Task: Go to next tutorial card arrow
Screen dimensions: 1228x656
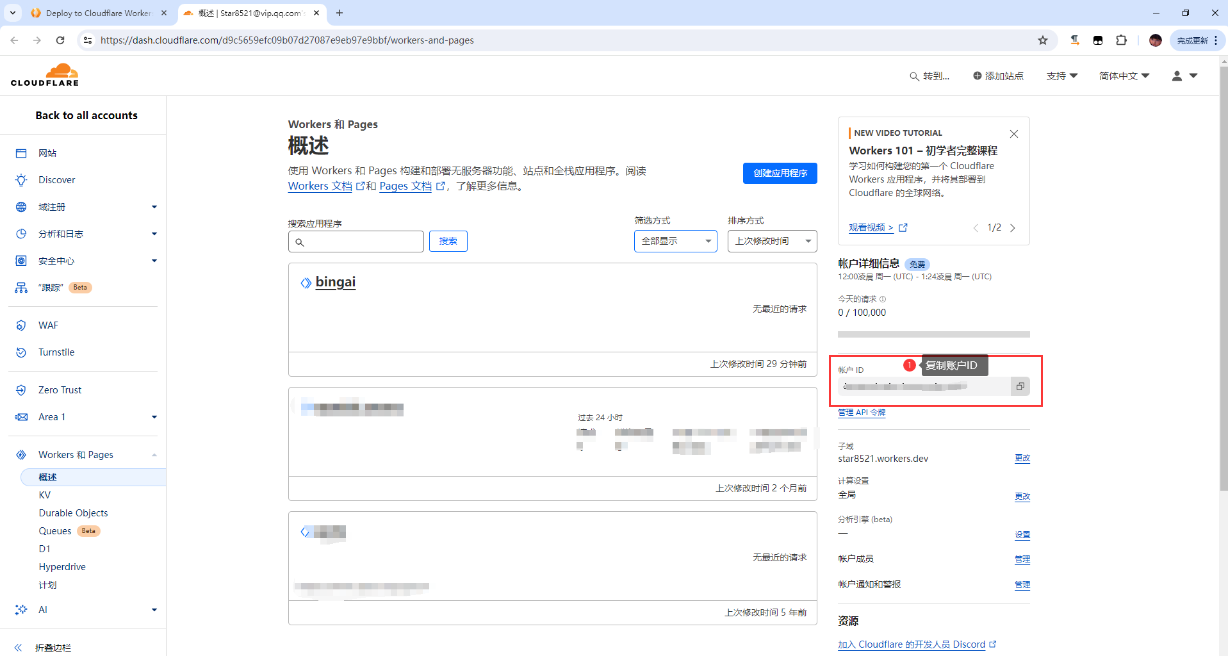Action: click(x=1013, y=228)
